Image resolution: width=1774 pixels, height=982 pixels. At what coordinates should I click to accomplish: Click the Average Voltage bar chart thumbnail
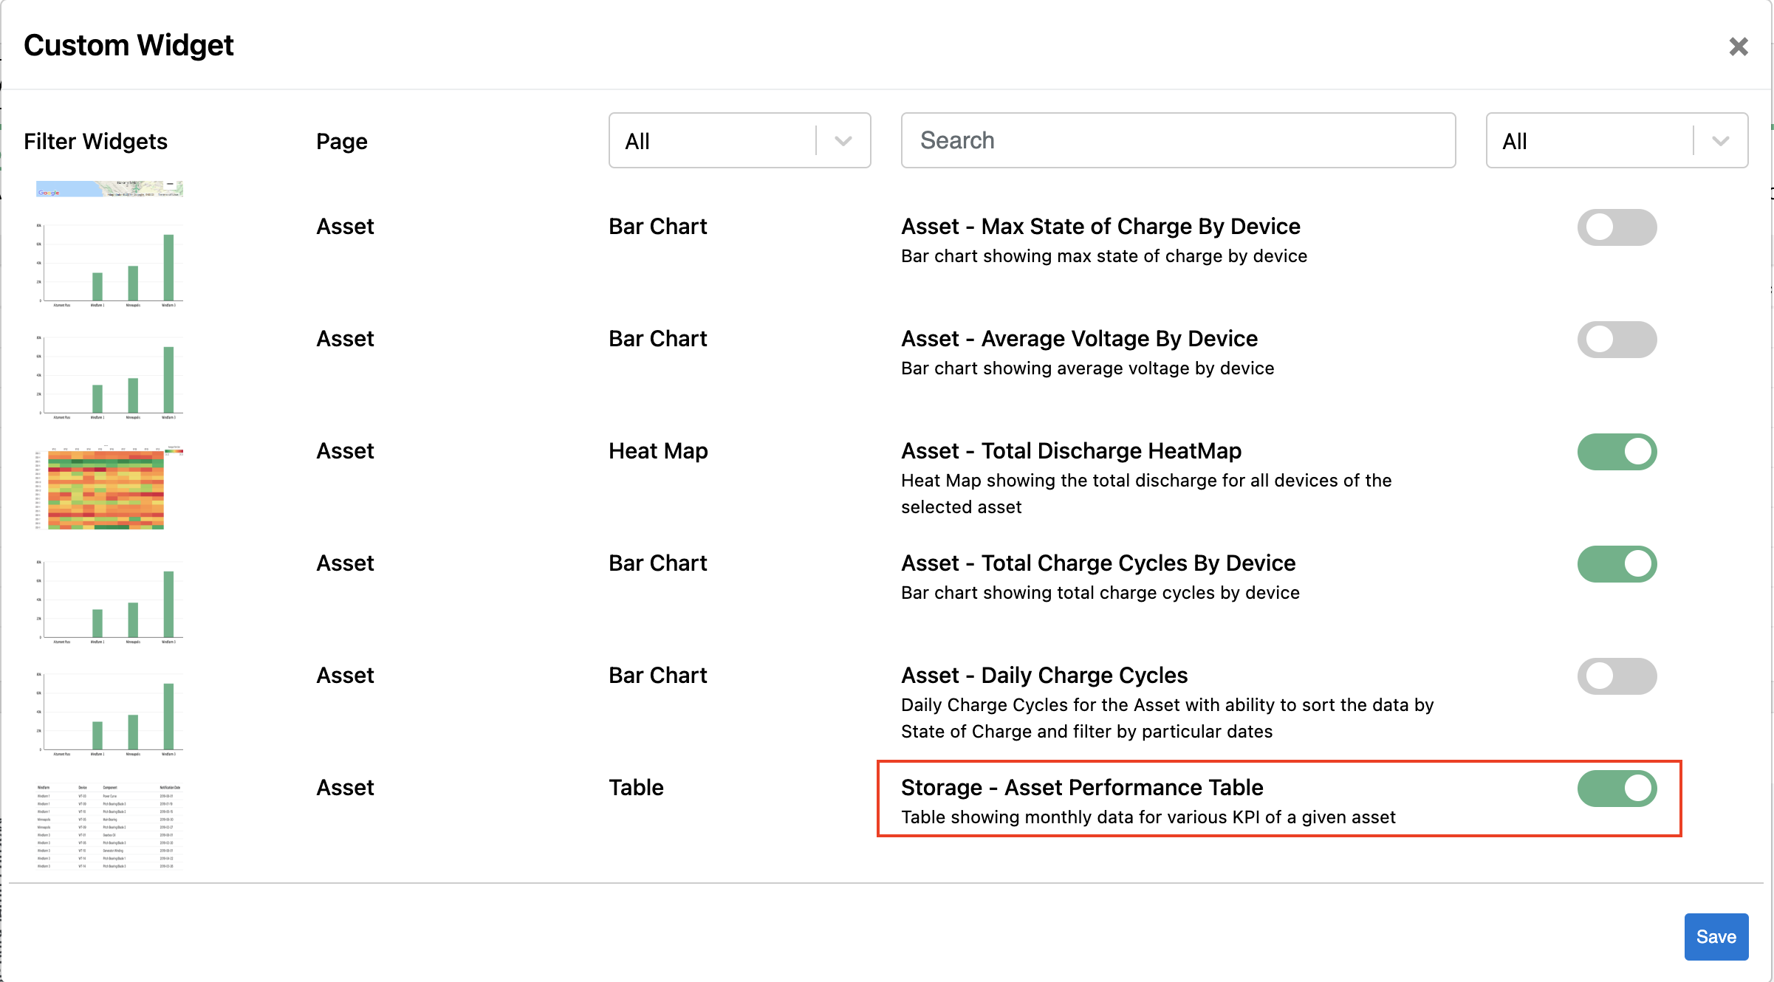coord(109,377)
